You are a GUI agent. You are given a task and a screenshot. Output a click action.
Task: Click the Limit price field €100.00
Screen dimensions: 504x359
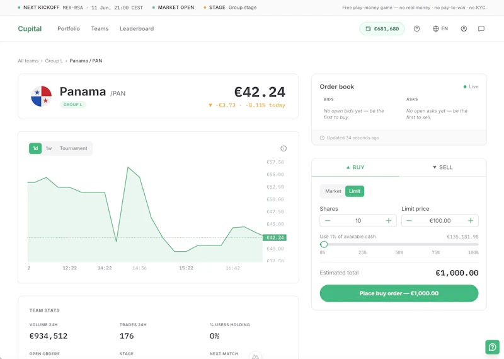tap(440, 221)
